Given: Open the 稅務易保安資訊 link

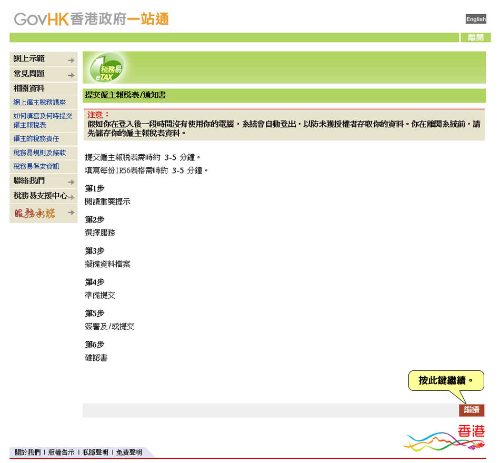Looking at the screenshot, I should click(36, 166).
